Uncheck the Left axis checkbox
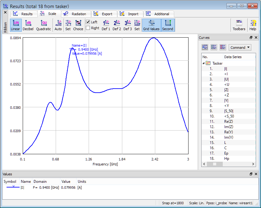Viewport: 261px width, 208px height. tap(88, 22)
